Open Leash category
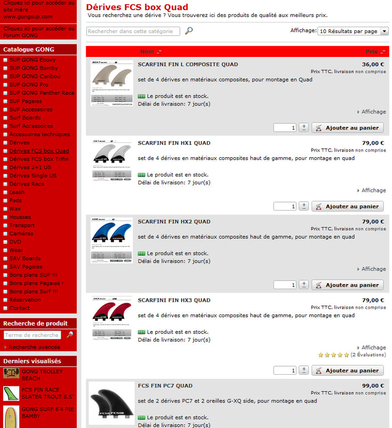Screen dimensions: 392x428 [x=17, y=192]
